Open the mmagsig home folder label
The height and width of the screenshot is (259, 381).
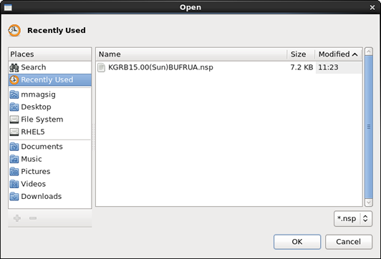point(39,94)
